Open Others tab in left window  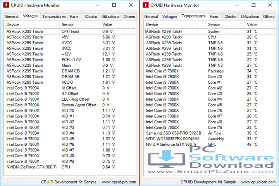click(x=129, y=17)
